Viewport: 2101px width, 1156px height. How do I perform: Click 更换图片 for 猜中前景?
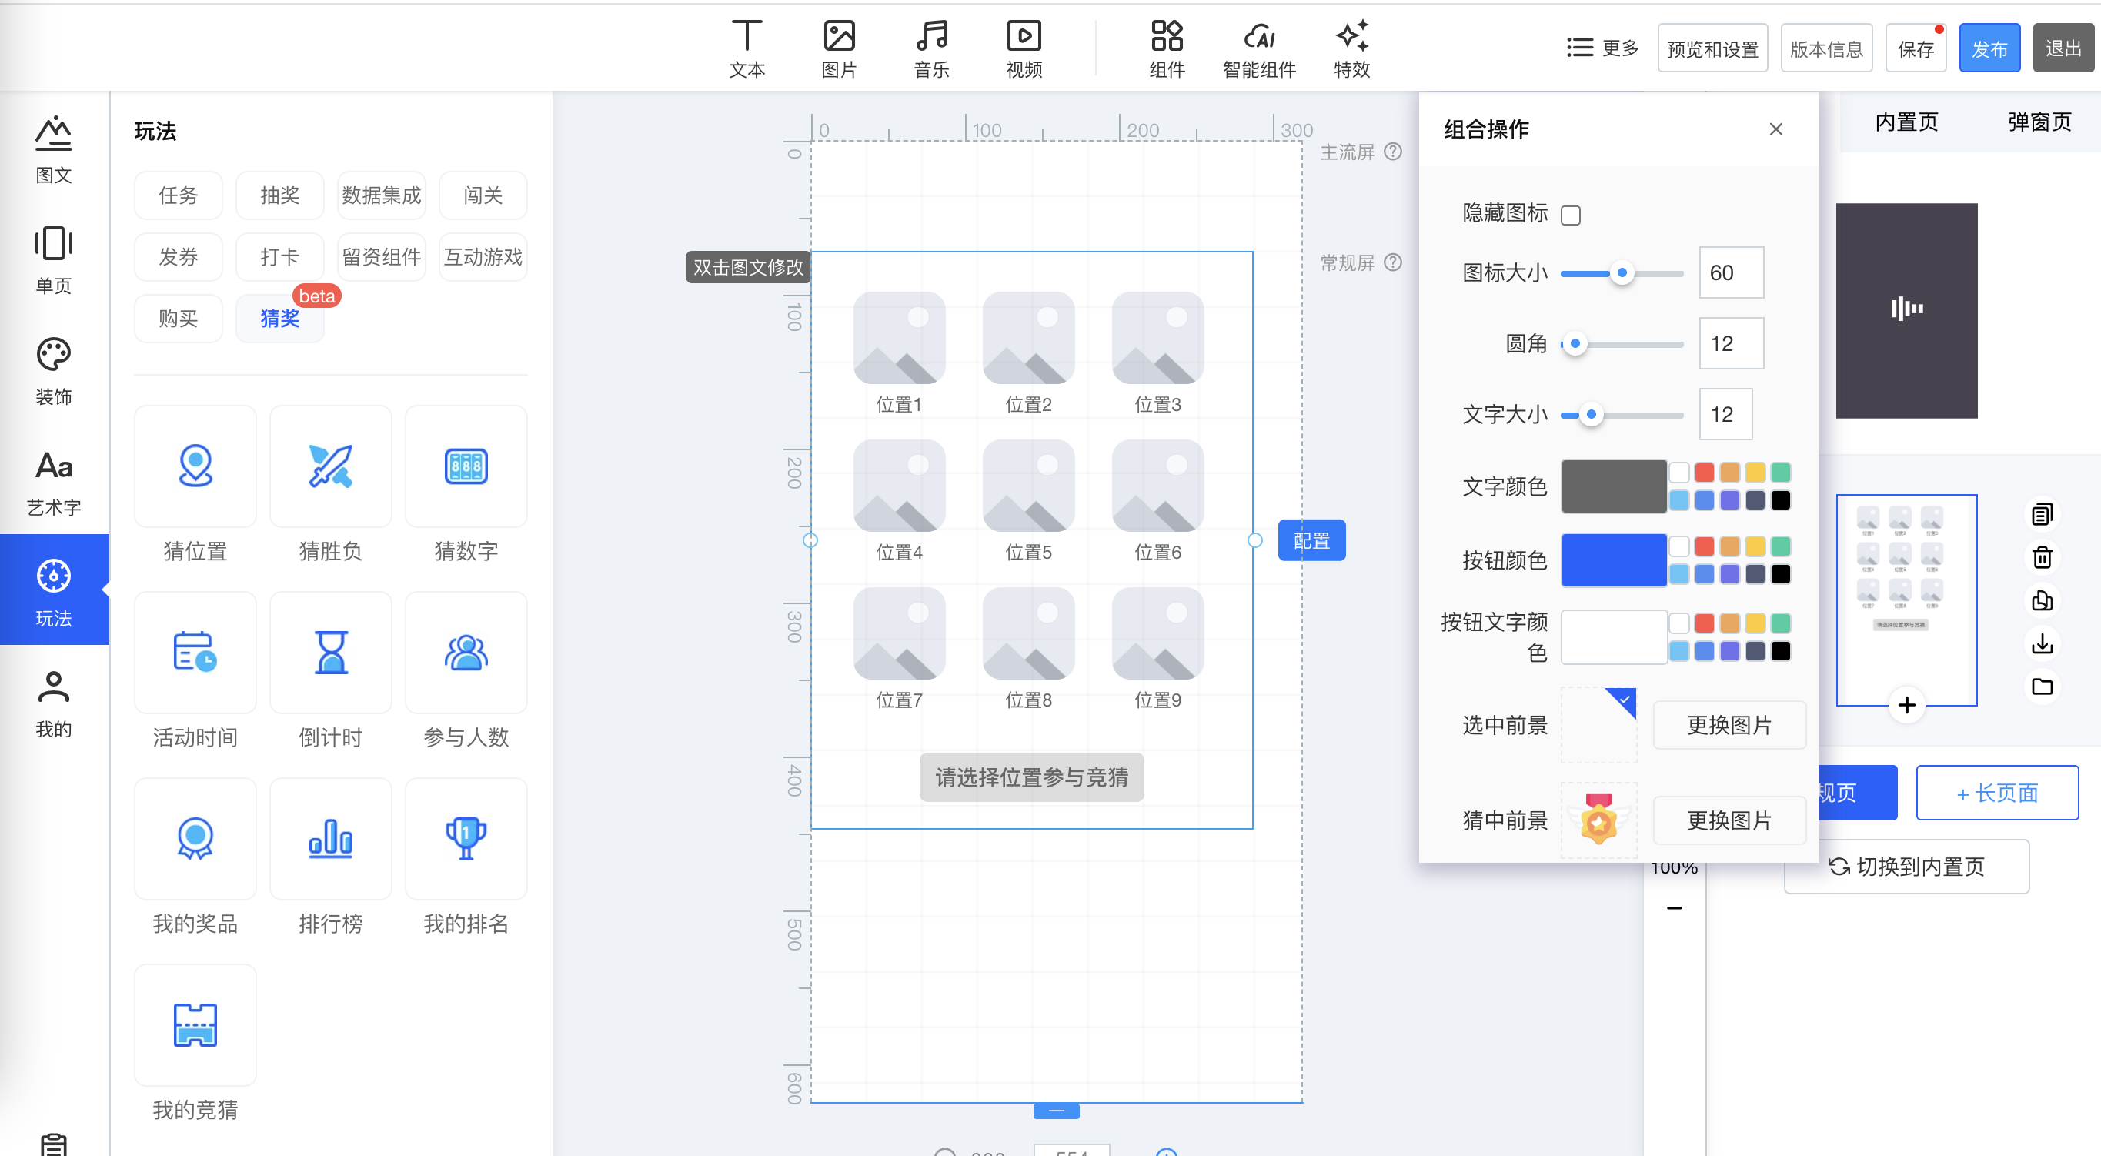tap(1729, 820)
